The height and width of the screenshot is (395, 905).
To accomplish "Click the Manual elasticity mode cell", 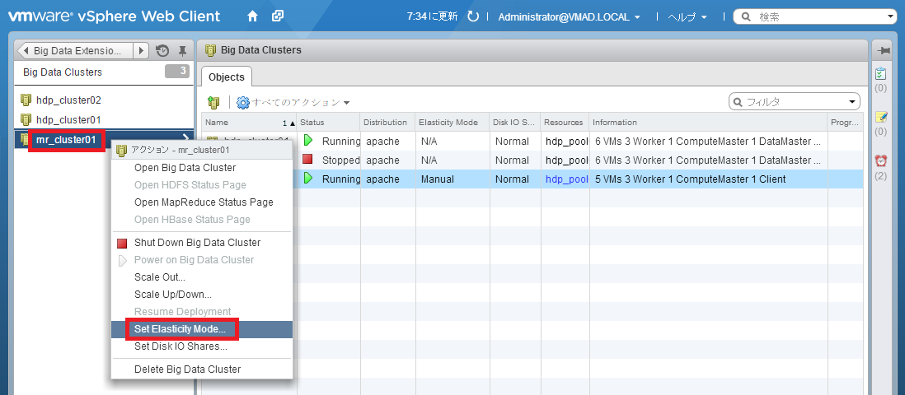I will point(438,179).
